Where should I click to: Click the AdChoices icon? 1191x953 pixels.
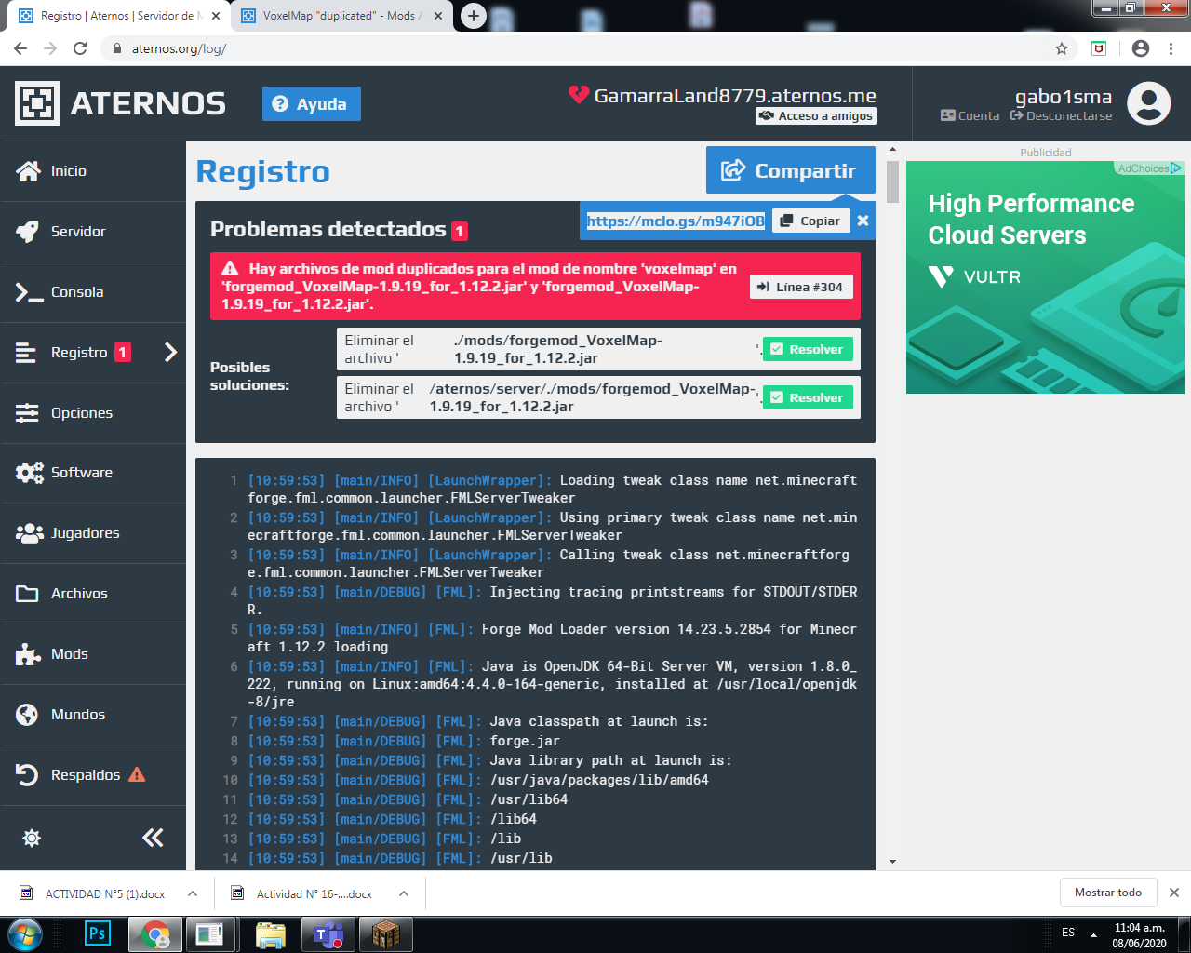tap(1177, 168)
